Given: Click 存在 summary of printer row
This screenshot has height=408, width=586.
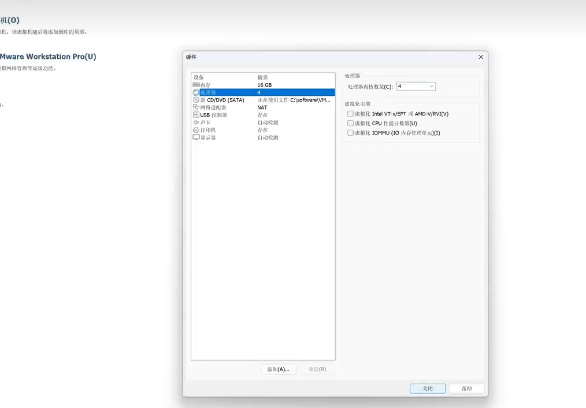Looking at the screenshot, I should pyautogui.click(x=263, y=130).
